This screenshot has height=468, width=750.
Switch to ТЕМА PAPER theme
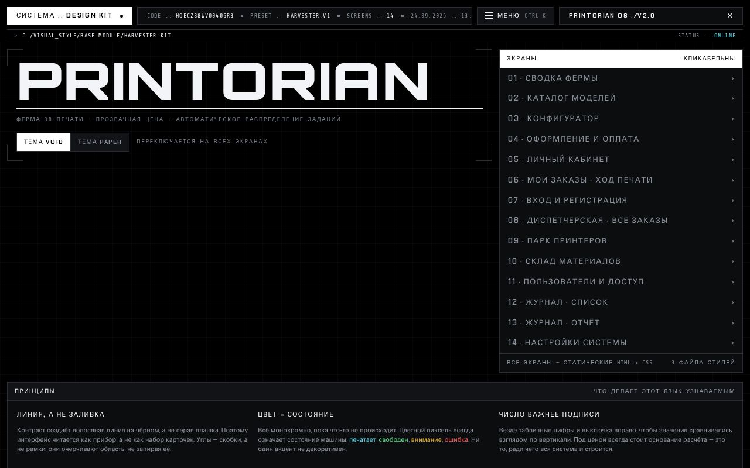[100, 142]
